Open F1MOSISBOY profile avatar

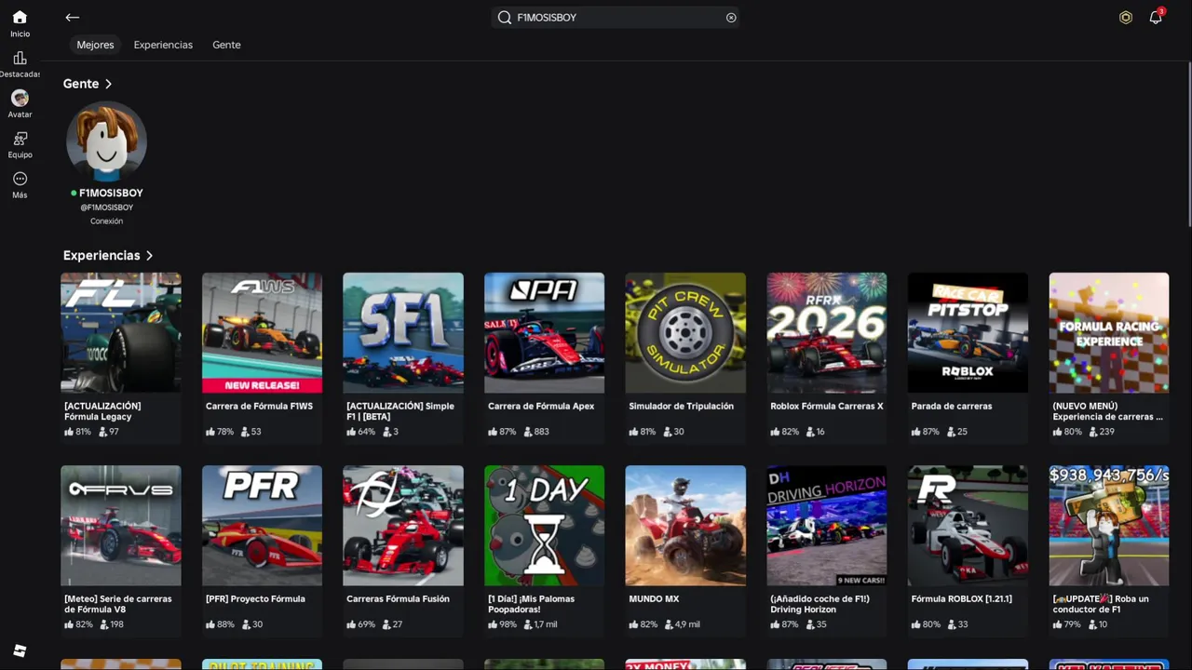pos(106,141)
